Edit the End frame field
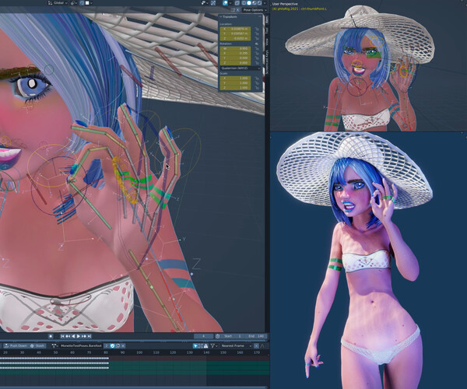This screenshot has width=467, height=389. (x=255, y=336)
